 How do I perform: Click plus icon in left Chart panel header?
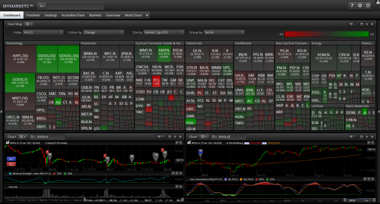pos(175,137)
